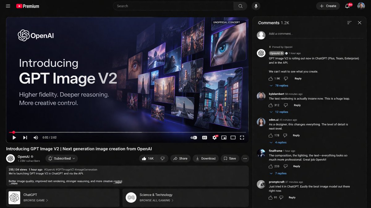Dislike finalframe's comment
The height and width of the screenshot is (208, 371).
tap(285, 166)
